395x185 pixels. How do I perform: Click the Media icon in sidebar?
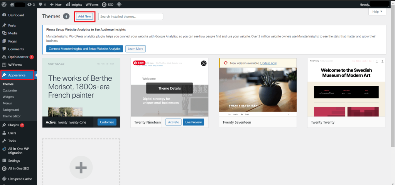[4, 33]
